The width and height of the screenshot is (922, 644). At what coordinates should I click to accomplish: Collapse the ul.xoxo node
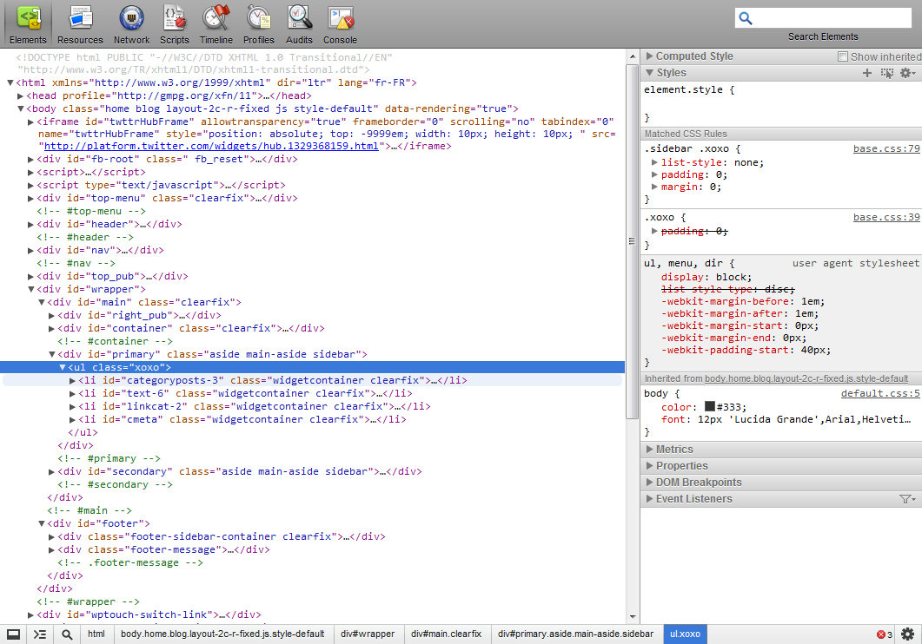63,367
